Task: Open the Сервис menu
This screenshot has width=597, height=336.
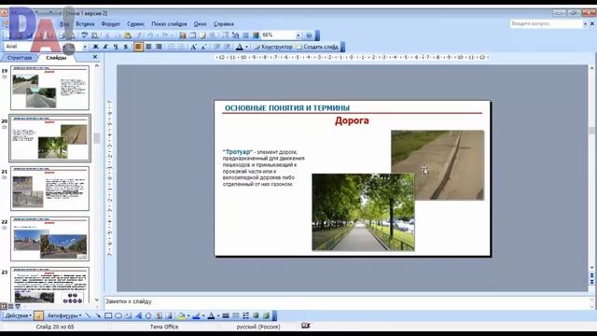Action: pyautogui.click(x=135, y=24)
